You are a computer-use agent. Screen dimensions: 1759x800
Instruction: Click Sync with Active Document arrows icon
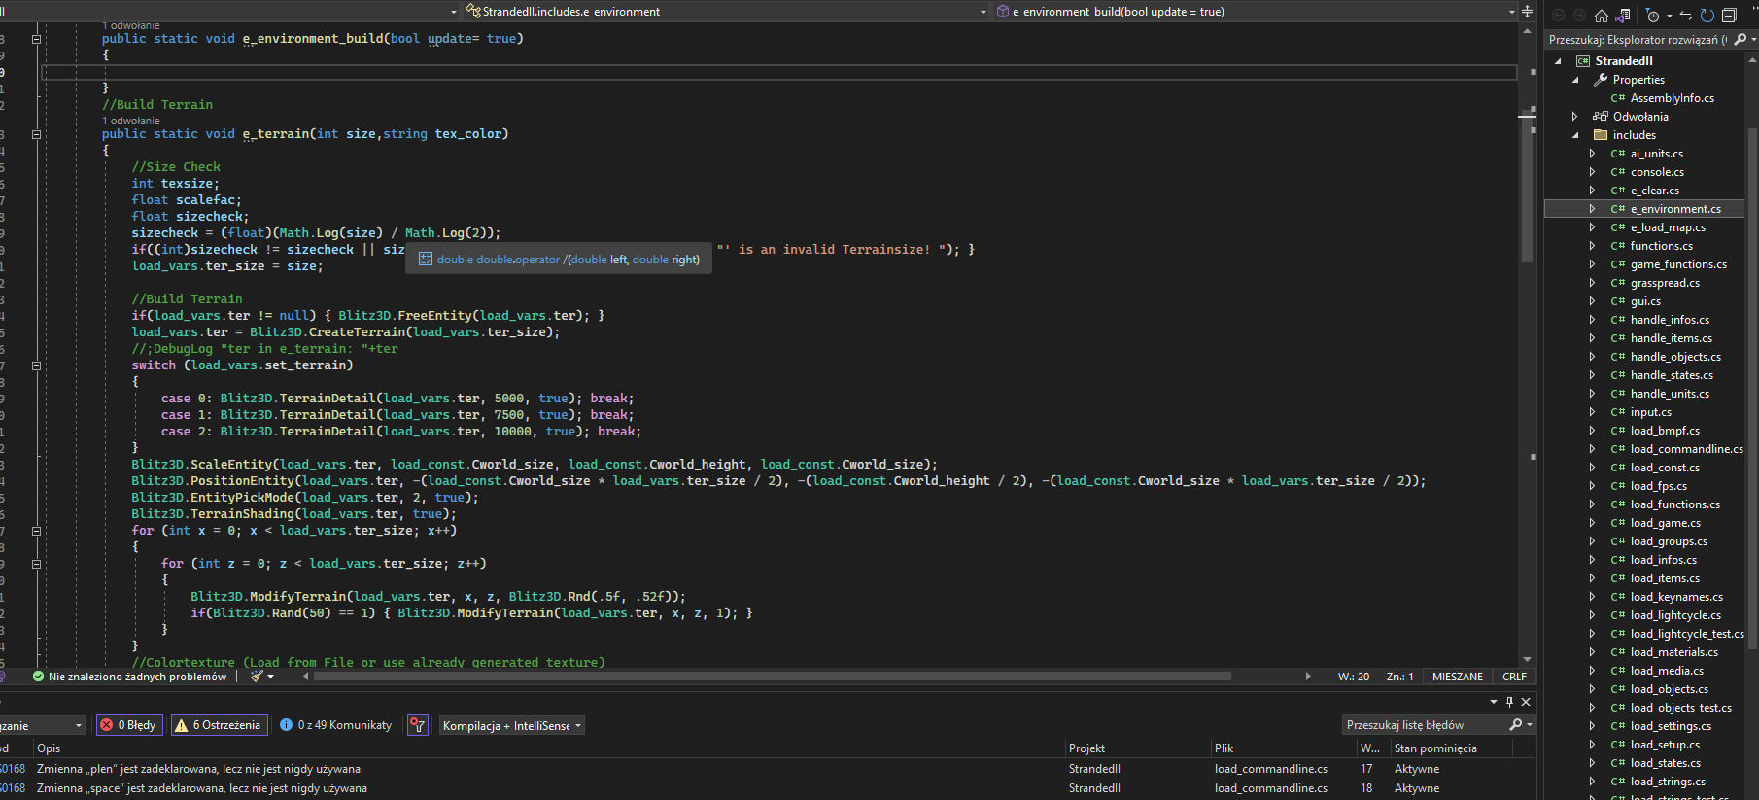pyautogui.click(x=1686, y=16)
